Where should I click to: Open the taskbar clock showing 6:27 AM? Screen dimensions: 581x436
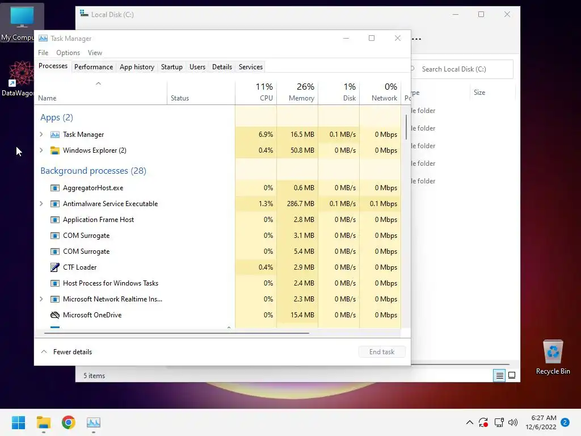[541, 422]
